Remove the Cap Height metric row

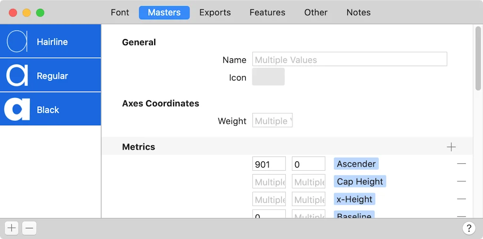click(x=462, y=182)
